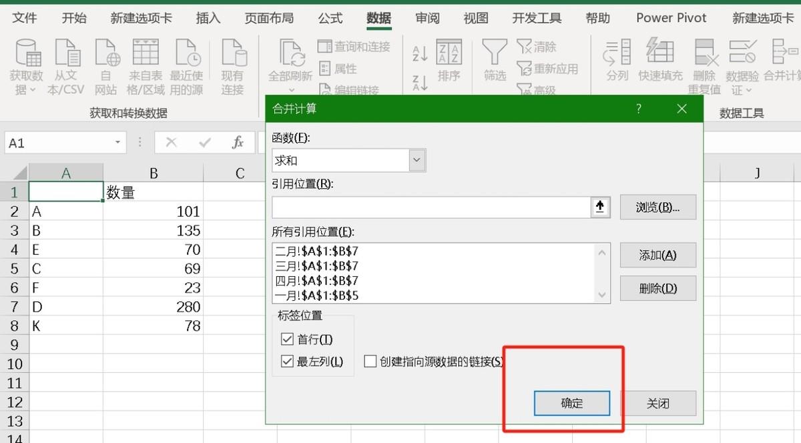Click the 浏览(B)... button
801x443 pixels.
click(x=658, y=207)
